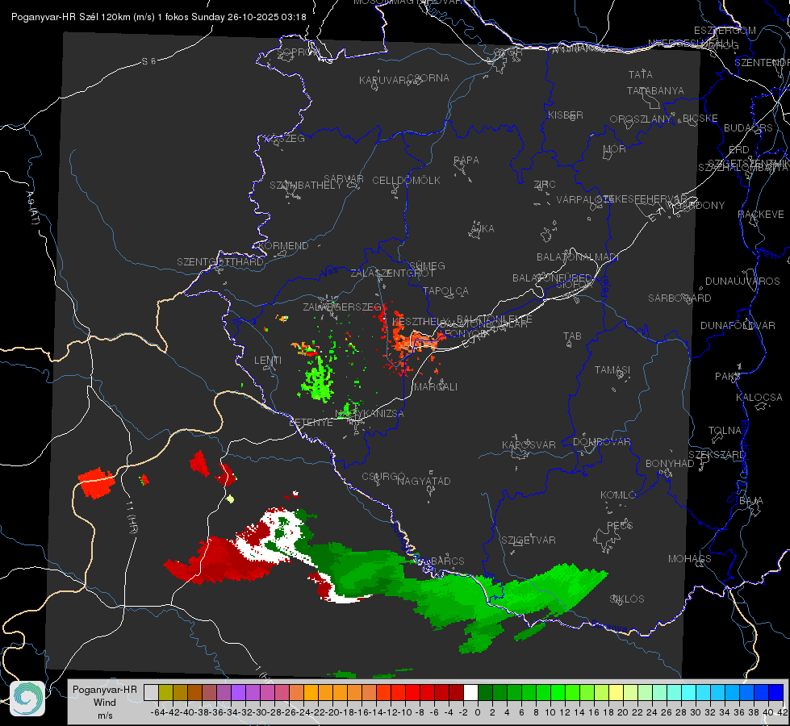Click the PAPA town label
The image size is (790, 726).
(x=466, y=161)
